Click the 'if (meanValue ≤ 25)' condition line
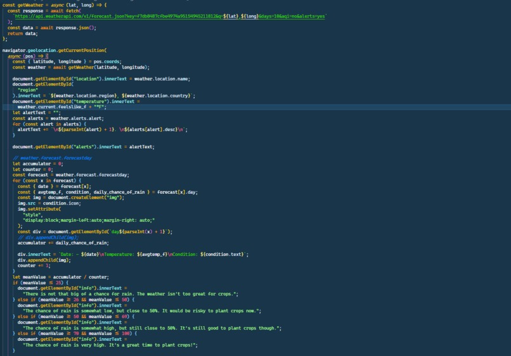 41,283
